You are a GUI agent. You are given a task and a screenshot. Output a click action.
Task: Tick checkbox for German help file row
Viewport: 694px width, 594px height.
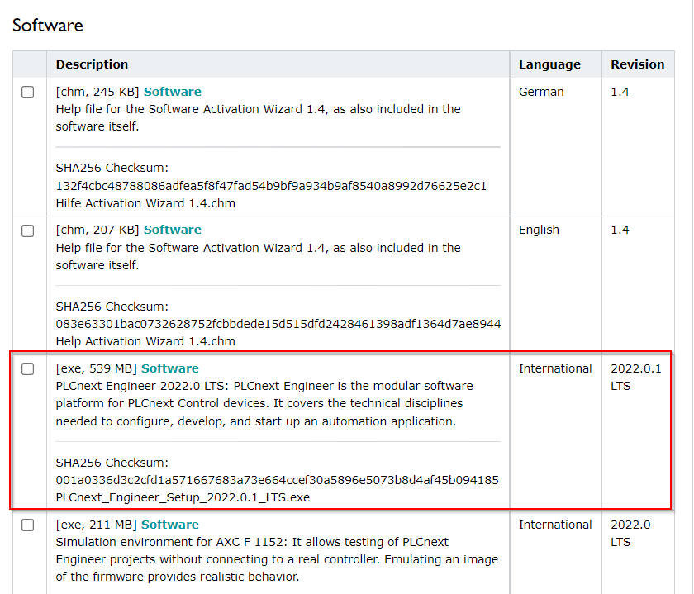[27, 92]
